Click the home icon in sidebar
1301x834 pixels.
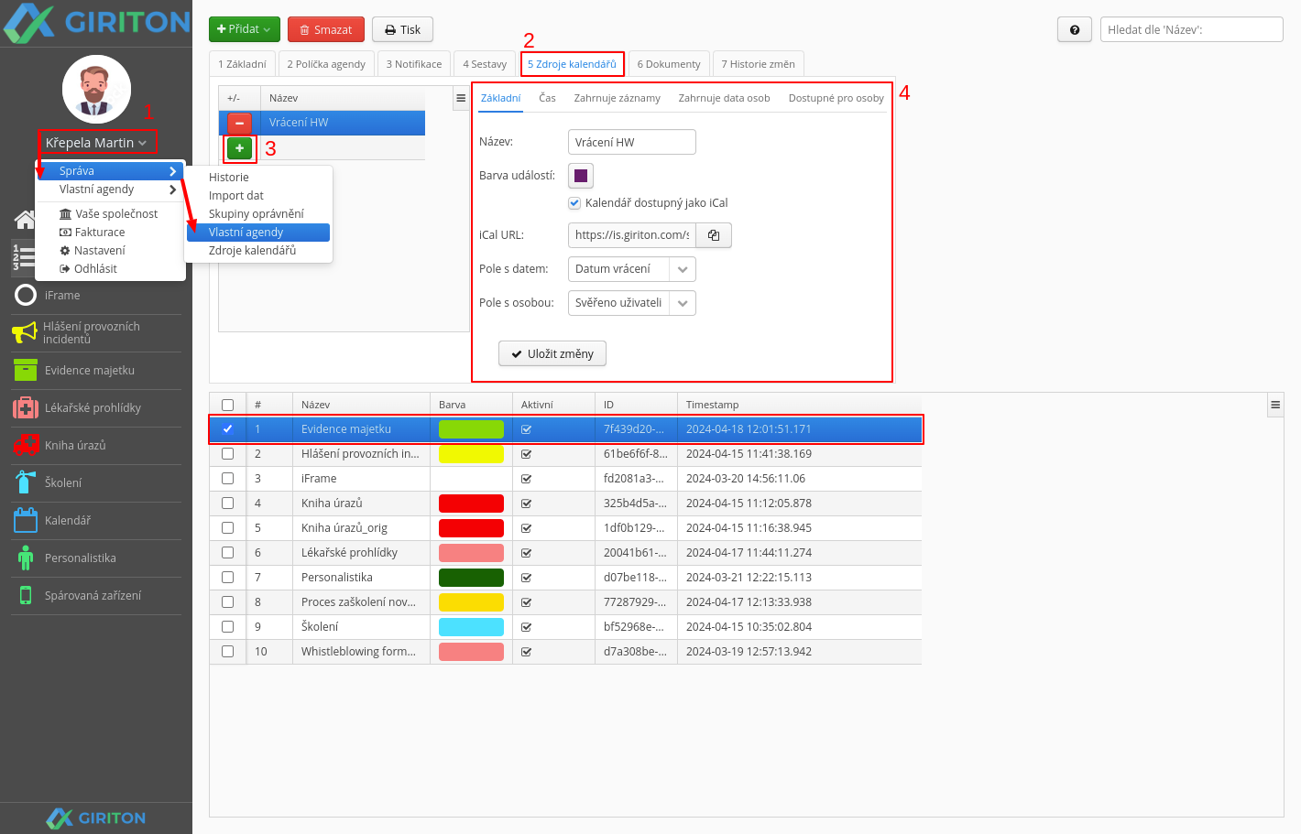(24, 220)
